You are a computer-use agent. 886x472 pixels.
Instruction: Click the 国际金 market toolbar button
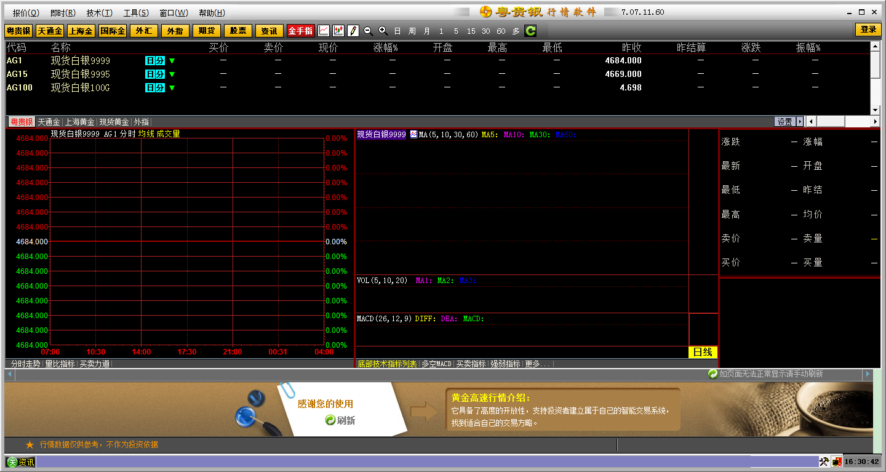point(113,31)
